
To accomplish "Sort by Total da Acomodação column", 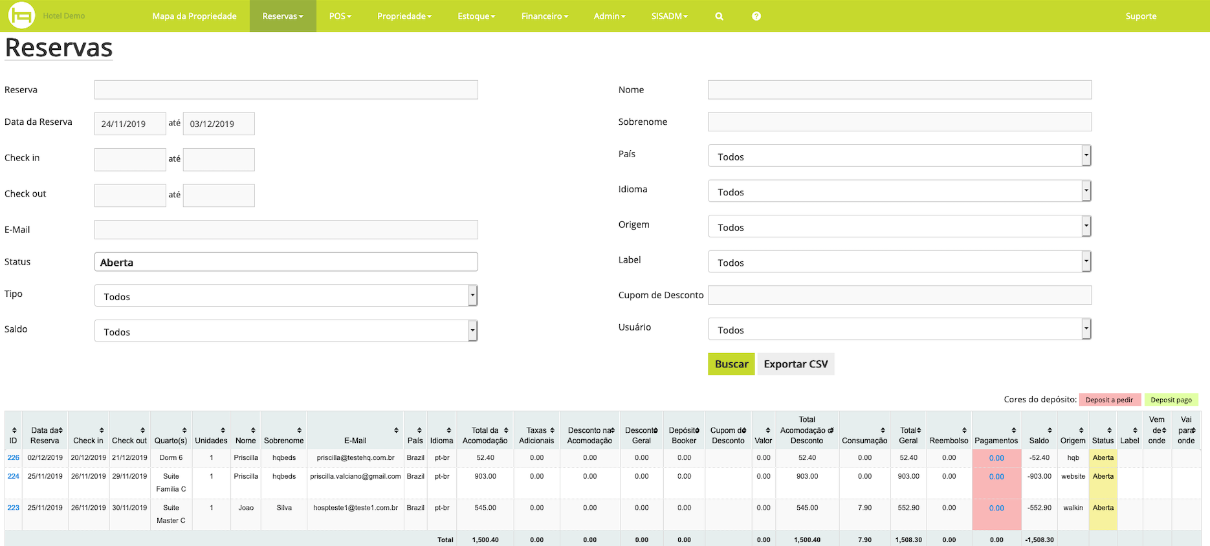I will tap(485, 430).
